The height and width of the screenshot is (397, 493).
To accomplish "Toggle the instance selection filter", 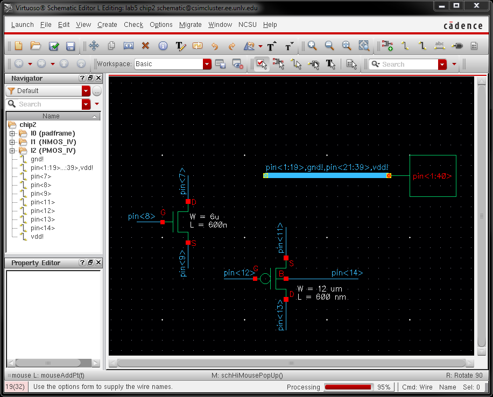I will click(x=279, y=64).
